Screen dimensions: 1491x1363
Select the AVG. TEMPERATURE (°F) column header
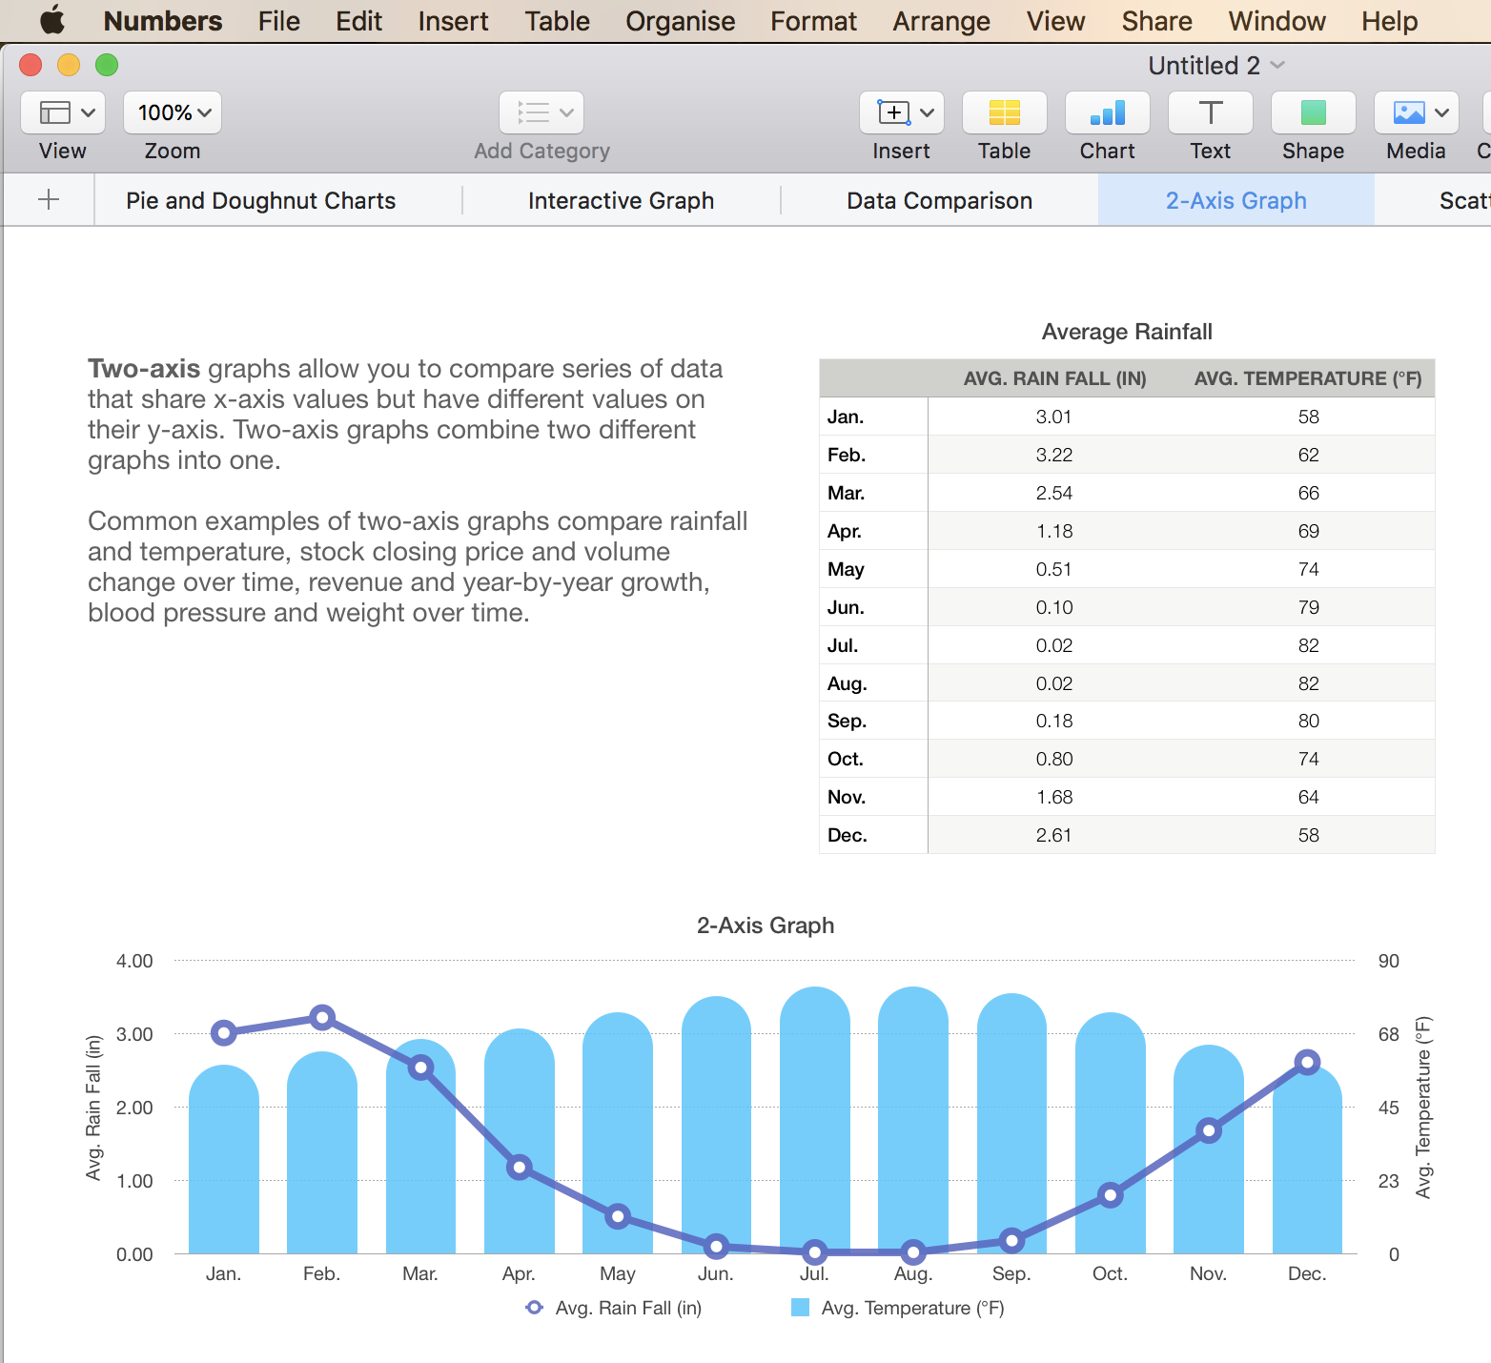[1308, 378]
